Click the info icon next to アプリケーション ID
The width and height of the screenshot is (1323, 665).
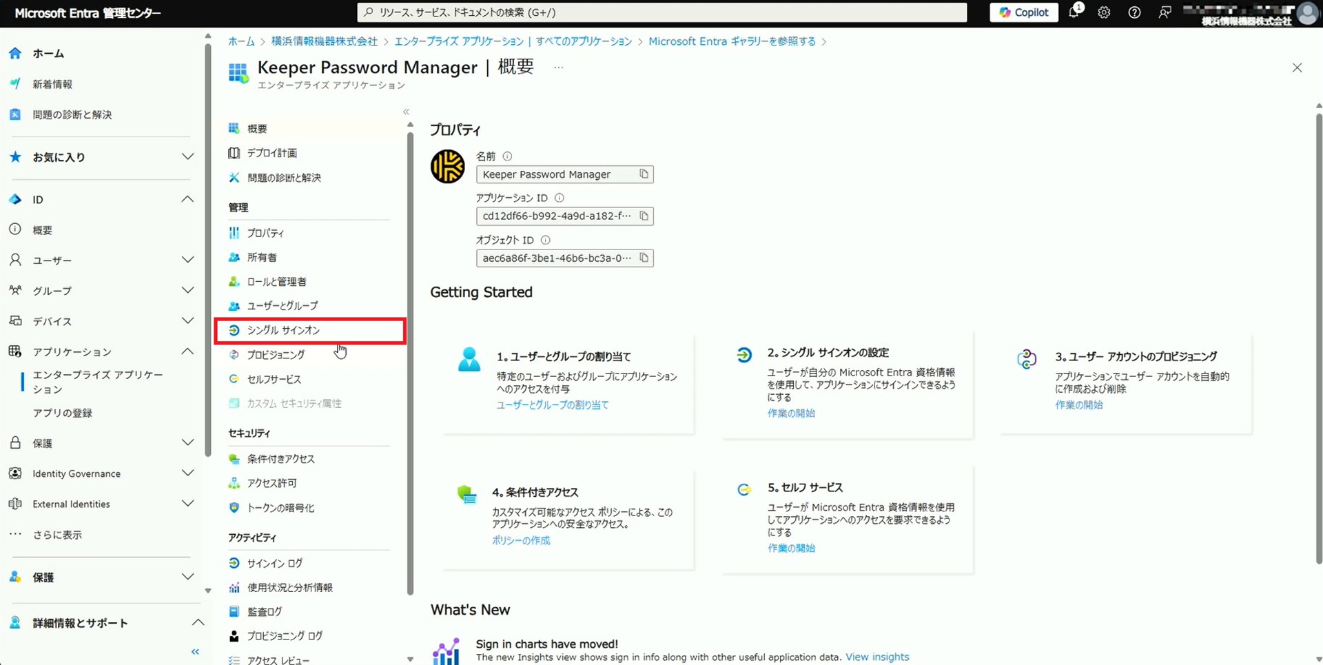(x=560, y=198)
